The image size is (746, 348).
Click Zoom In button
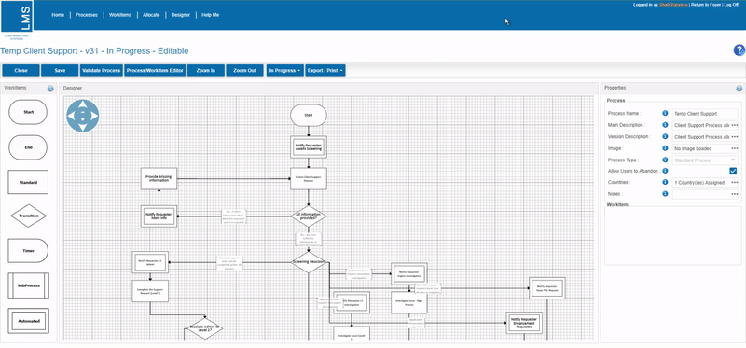[206, 71]
